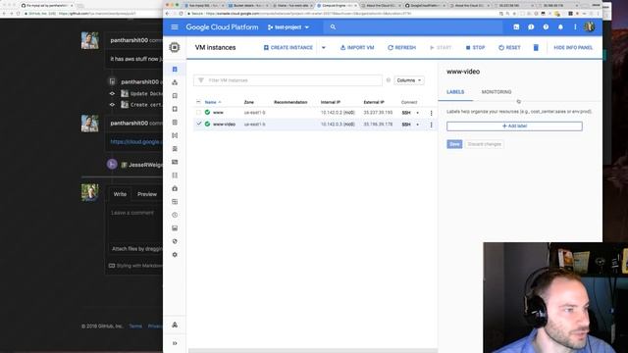Click the delete trash icon in the toolbar
This screenshot has height=353, width=628.
tap(536, 48)
